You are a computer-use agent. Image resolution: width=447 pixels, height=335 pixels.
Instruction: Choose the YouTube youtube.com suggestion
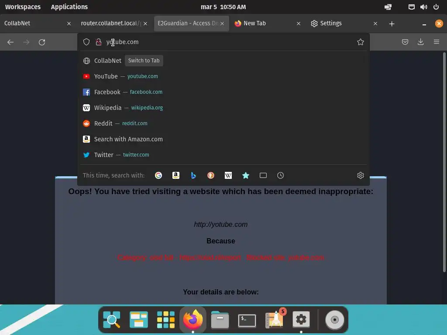click(x=223, y=76)
